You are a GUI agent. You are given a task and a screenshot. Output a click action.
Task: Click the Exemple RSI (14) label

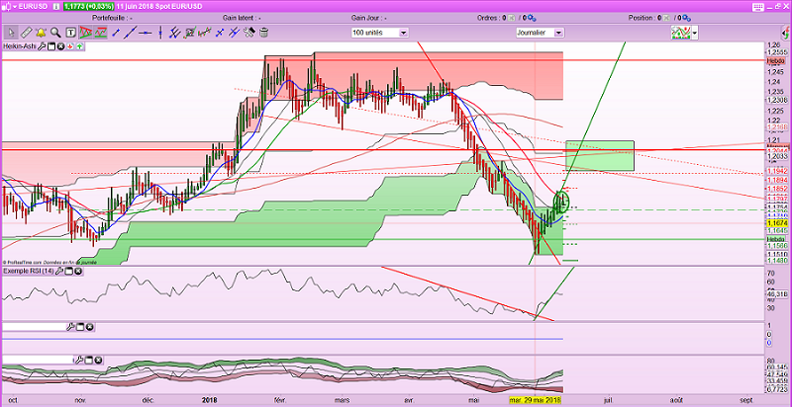point(29,271)
